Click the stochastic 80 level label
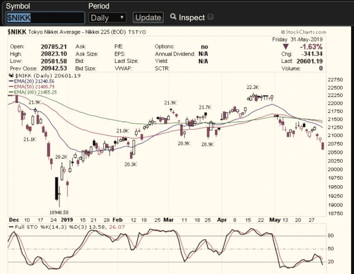This screenshot has height=274, width=354. (331, 236)
